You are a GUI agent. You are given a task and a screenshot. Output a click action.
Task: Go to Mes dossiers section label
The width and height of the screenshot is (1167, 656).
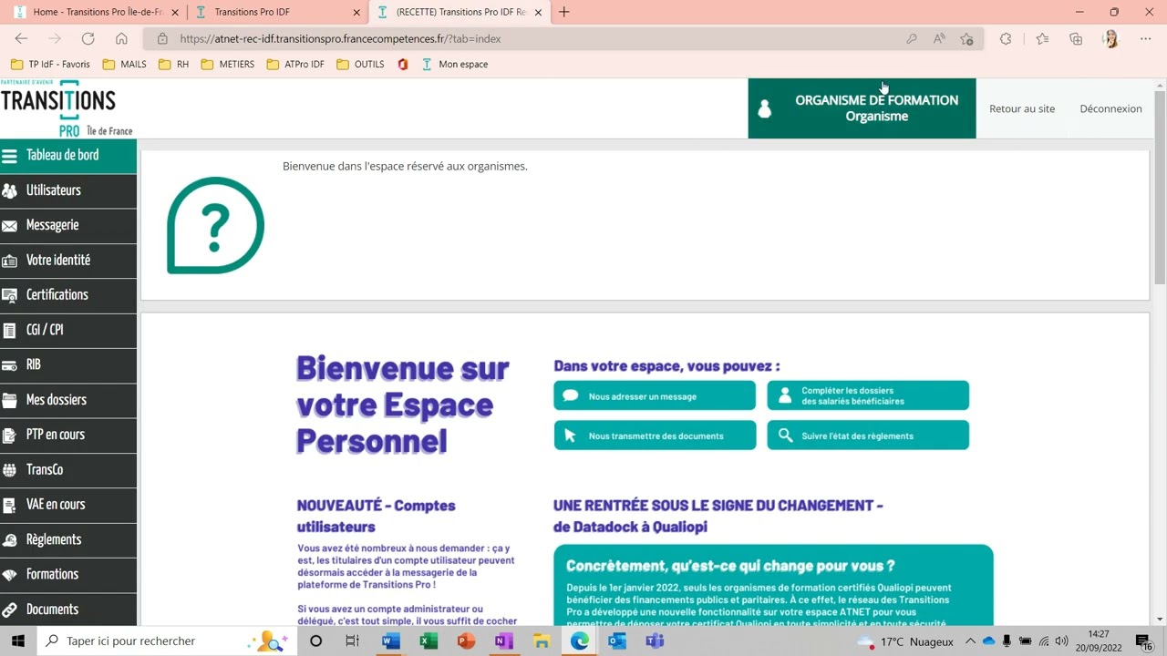coord(57,400)
